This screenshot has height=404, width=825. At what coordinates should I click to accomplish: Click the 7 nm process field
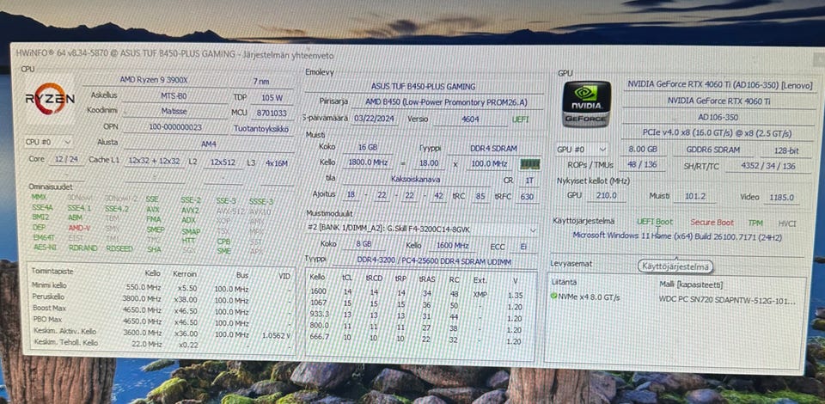click(261, 81)
